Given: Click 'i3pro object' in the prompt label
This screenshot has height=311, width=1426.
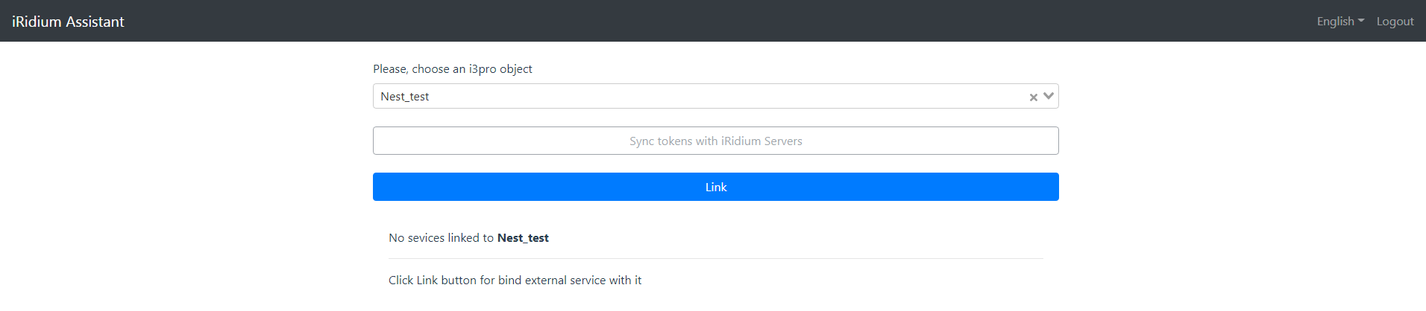Looking at the screenshot, I should pos(500,69).
